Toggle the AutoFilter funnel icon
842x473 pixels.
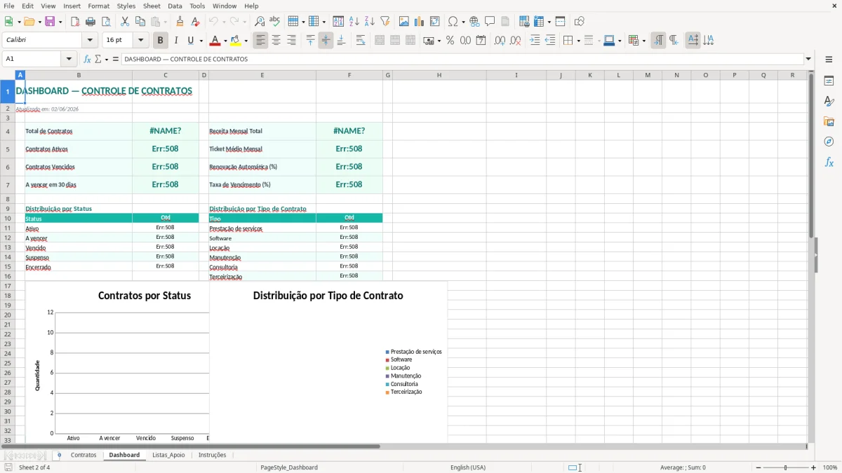385,22
